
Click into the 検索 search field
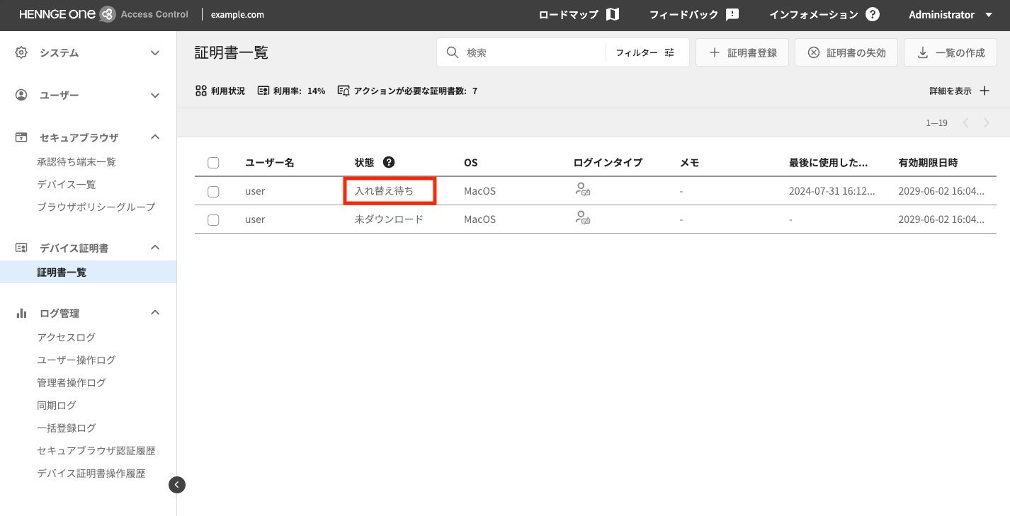[x=531, y=52]
